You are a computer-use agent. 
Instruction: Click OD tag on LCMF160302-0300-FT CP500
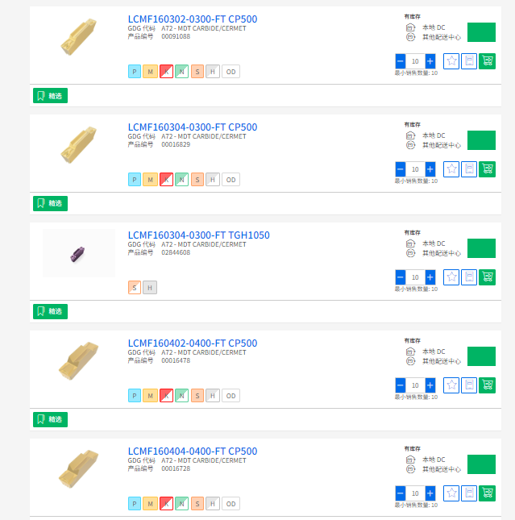(231, 72)
